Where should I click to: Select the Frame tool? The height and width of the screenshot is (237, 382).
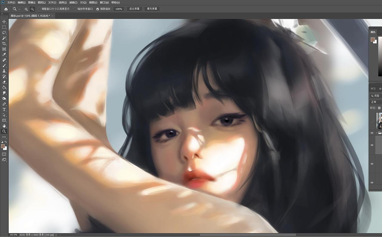pos(4,49)
